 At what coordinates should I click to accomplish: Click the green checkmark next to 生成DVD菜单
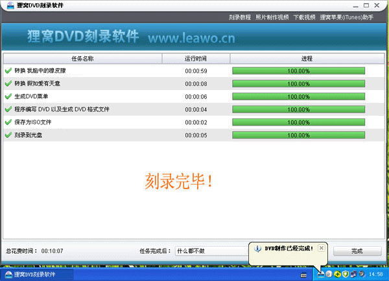[8, 96]
